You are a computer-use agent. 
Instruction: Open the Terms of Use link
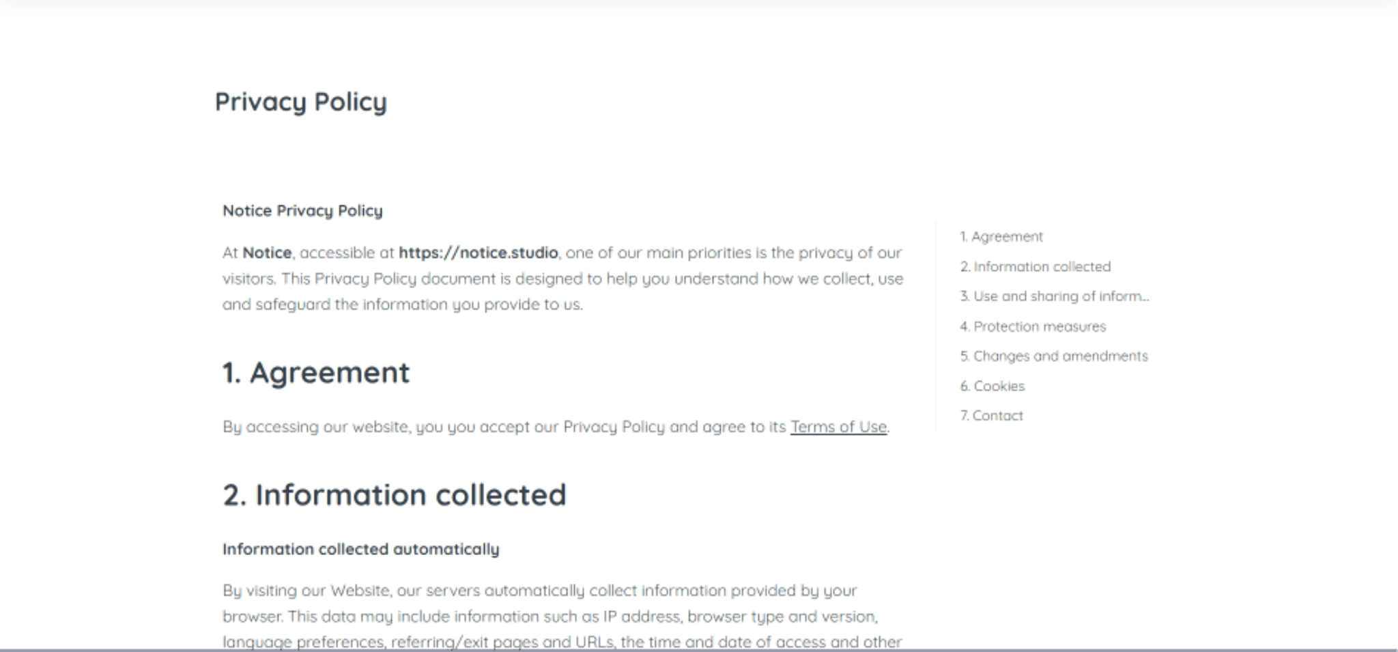tap(838, 427)
